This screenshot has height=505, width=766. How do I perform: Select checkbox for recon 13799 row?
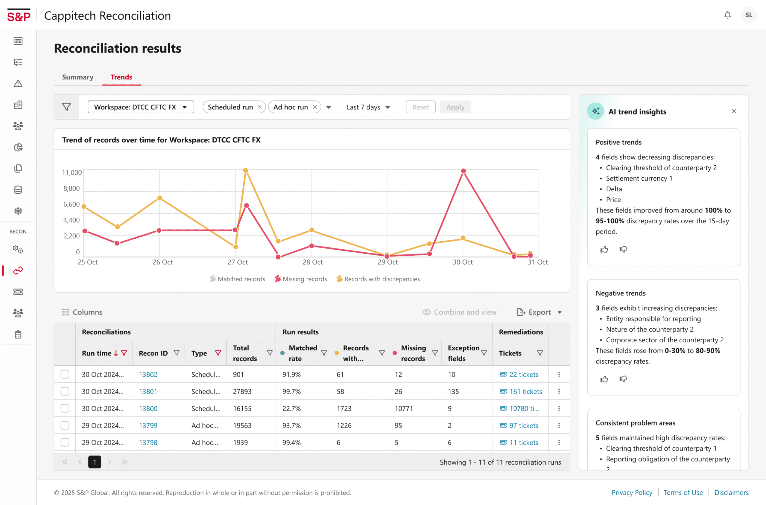[65, 425]
